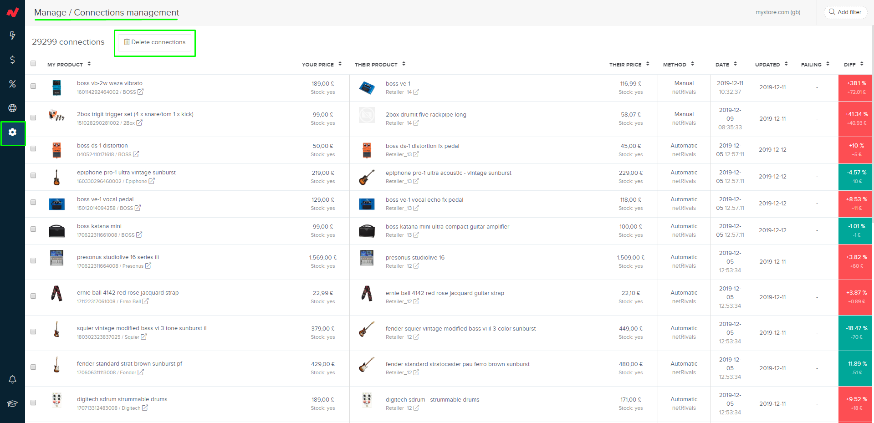This screenshot has height=423, width=874.
Task: Open external link for digitech sdrum Digitech
Action: pyautogui.click(x=145, y=408)
